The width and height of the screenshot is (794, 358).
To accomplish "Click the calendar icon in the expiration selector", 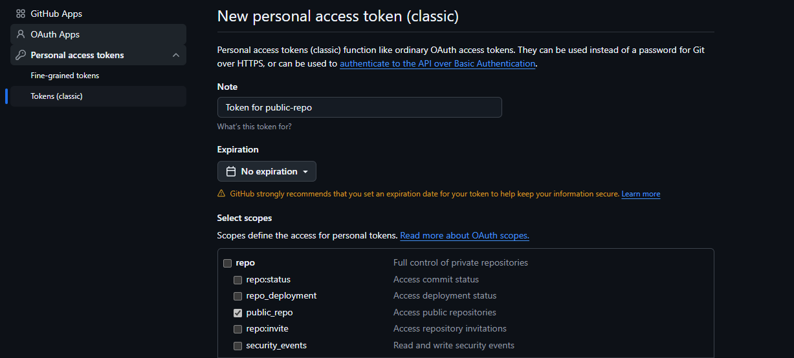I will click(231, 171).
